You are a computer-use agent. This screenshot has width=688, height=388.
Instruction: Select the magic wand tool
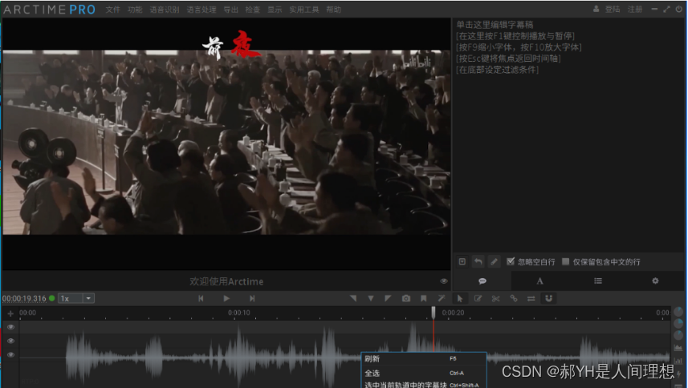[x=442, y=298]
